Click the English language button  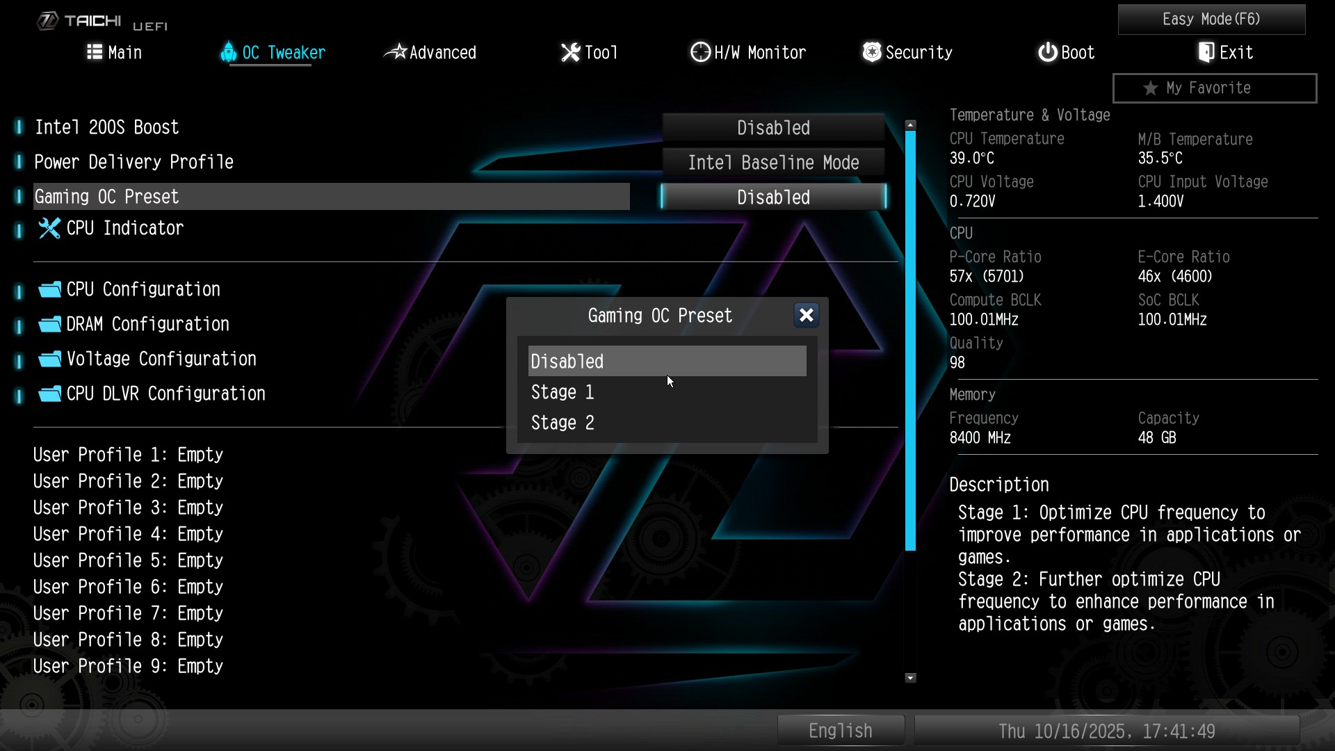840,731
